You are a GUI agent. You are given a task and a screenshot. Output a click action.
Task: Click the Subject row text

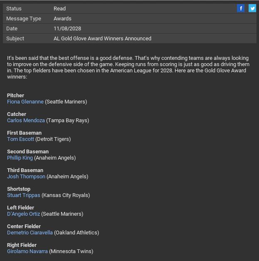pyautogui.click(x=102, y=39)
